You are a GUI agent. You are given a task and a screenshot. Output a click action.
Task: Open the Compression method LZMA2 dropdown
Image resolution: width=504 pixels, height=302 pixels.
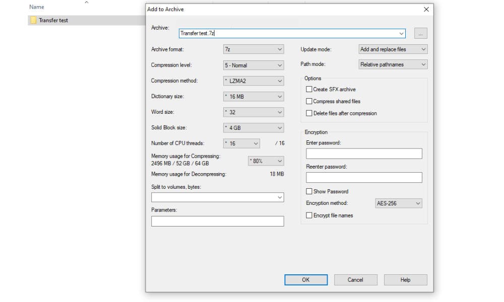coord(254,81)
